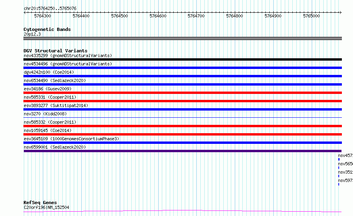Click the left arrow of the ruler
The height and width of the screenshot is (216, 353).
pos(25,12)
